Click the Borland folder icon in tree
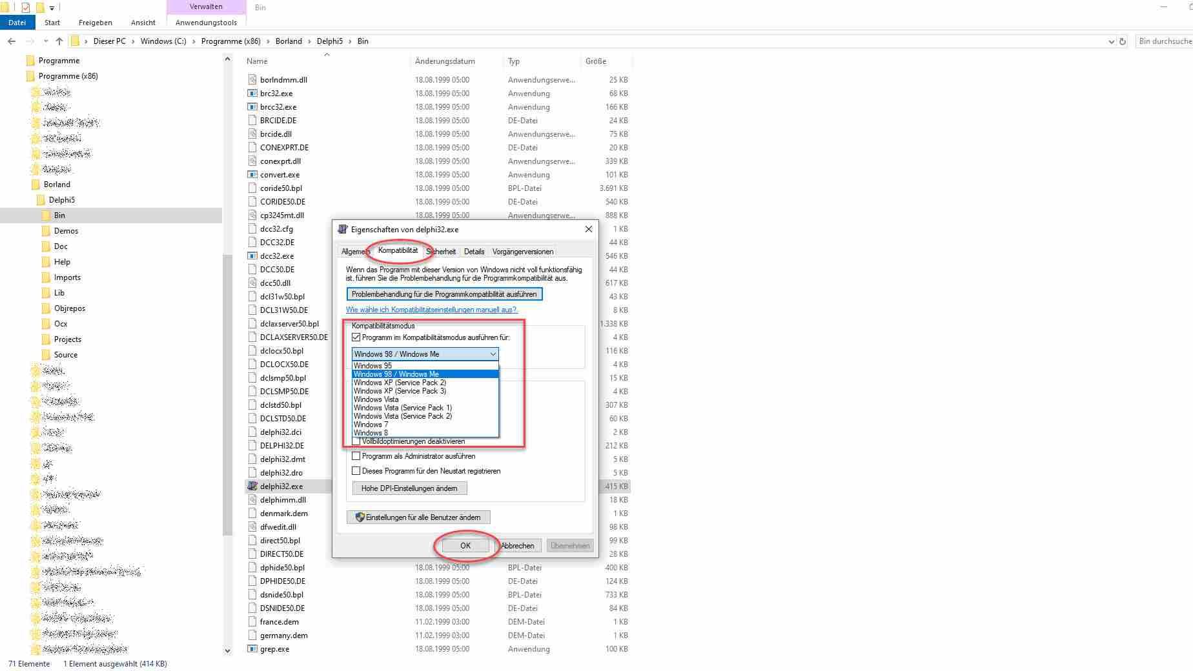The image size is (1193, 671). (36, 185)
